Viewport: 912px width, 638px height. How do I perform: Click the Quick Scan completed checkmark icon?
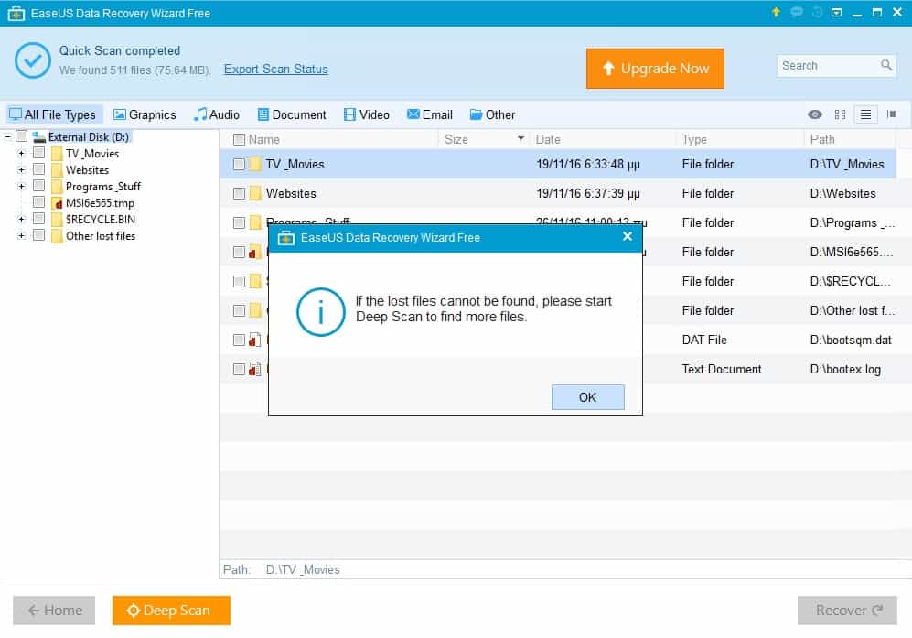(x=33, y=60)
